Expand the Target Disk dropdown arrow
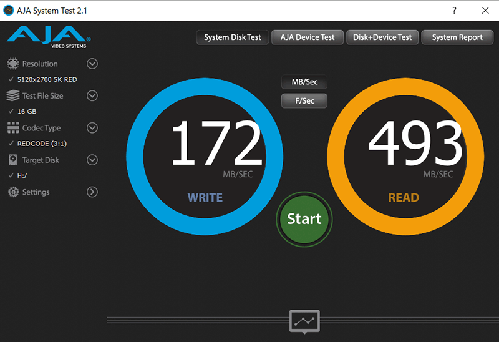 (x=92, y=160)
